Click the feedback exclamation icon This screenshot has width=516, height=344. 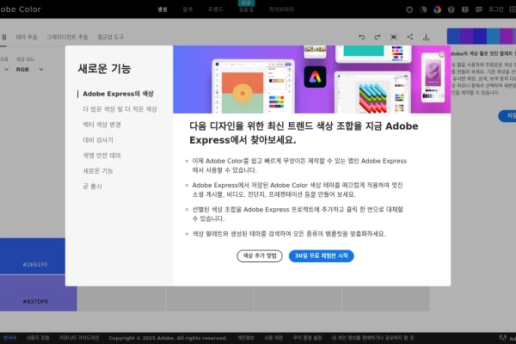tap(465, 9)
